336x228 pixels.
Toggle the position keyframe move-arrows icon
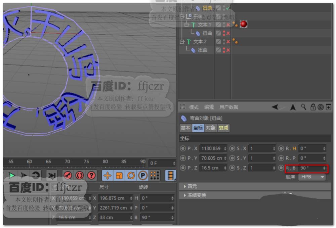[108, 176]
